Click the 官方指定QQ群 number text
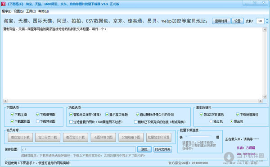The image size is (270, 167). point(188,163)
